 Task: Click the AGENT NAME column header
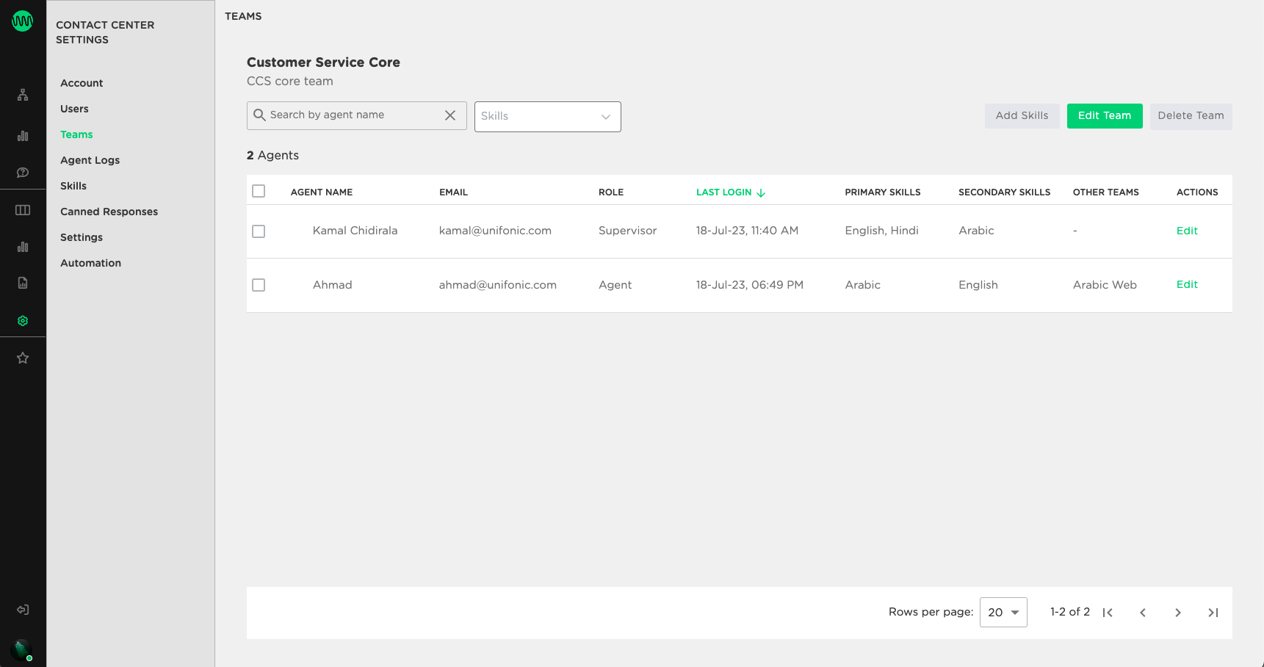coord(322,192)
